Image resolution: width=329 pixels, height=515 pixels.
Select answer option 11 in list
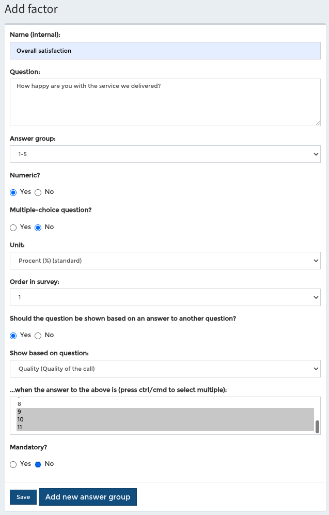[x=165, y=427]
